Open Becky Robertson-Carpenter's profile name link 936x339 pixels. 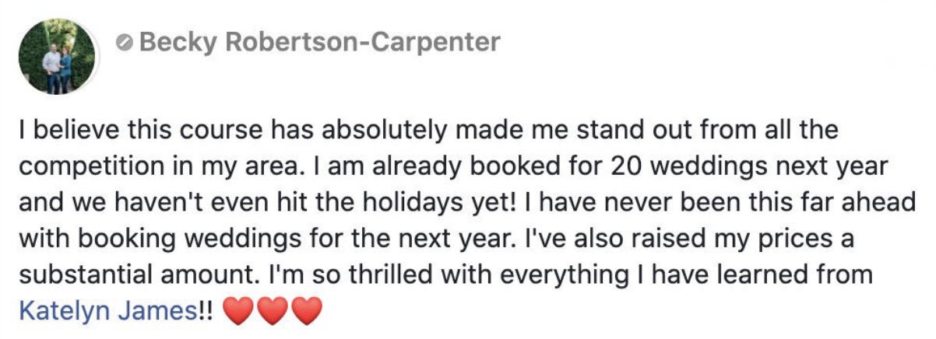coord(318,42)
